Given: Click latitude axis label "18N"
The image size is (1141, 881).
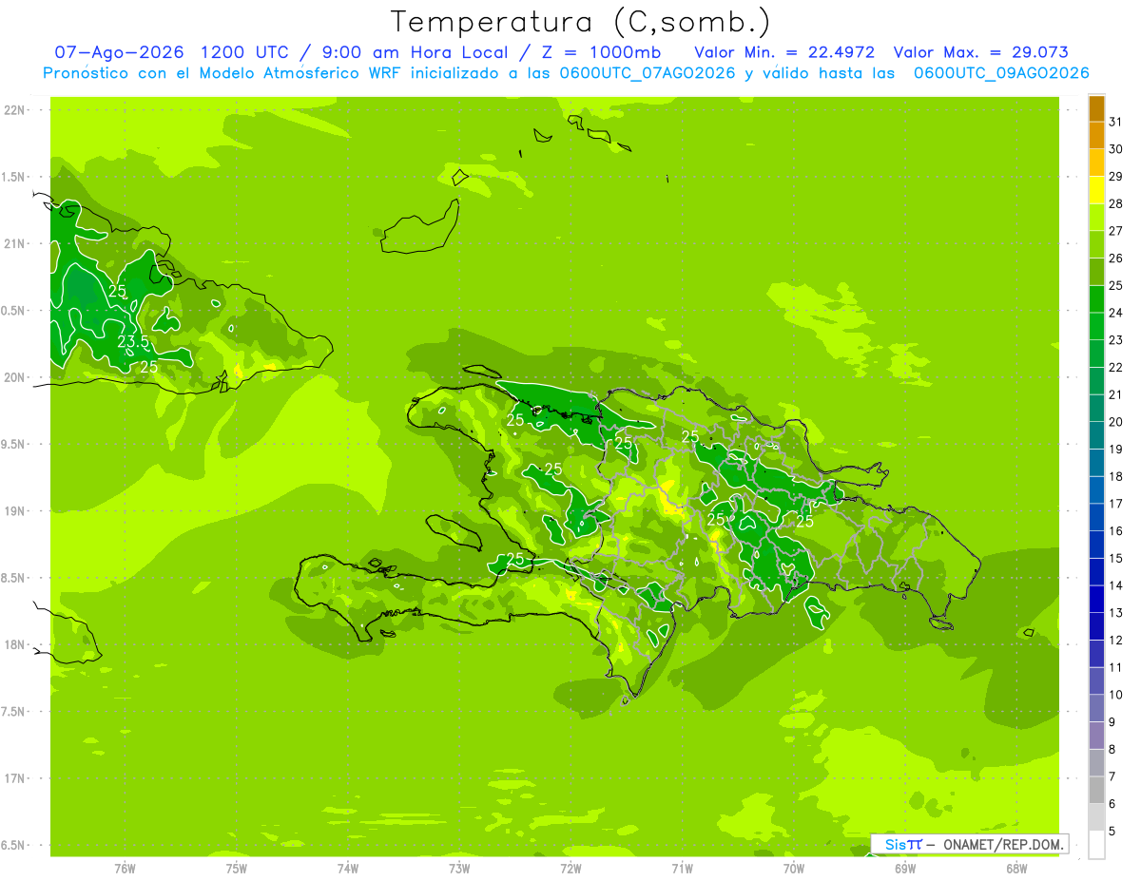Looking at the screenshot, I should [x=13, y=644].
